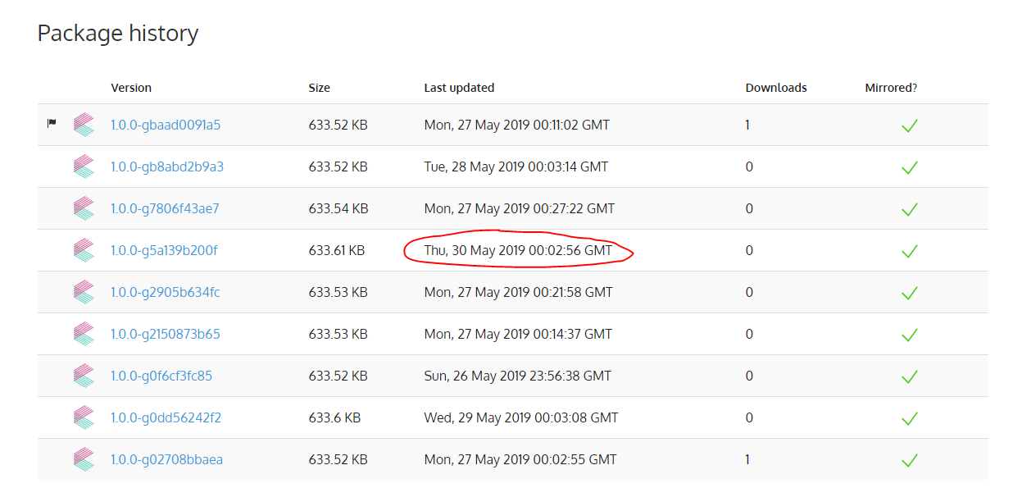Click package icon for 1.0.0-g2905b634fc

click(x=84, y=292)
